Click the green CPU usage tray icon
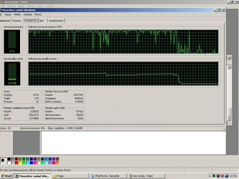This screenshot has height=179, width=239. tap(214, 176)
